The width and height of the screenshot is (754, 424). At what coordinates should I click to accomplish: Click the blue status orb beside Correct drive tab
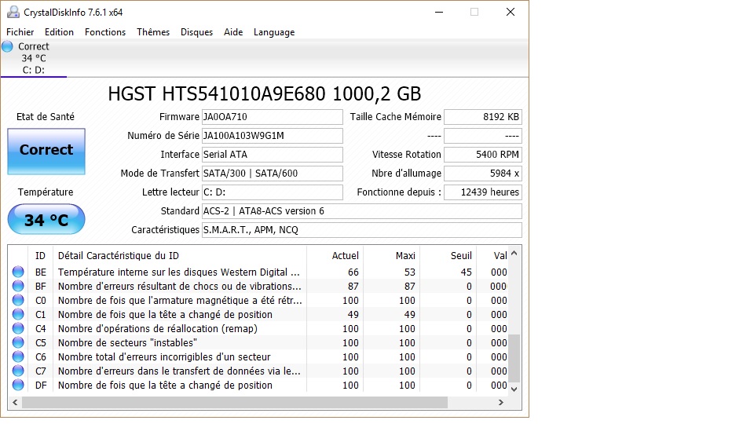7,46
